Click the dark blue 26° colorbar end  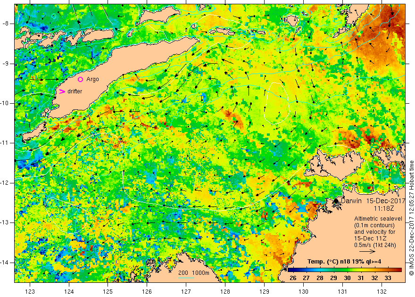(290, 270)
